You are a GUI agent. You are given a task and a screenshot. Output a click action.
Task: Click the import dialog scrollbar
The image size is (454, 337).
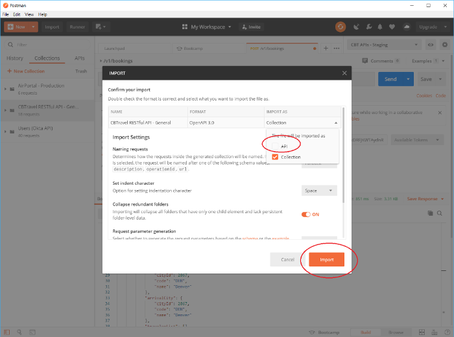pos(343,155)
